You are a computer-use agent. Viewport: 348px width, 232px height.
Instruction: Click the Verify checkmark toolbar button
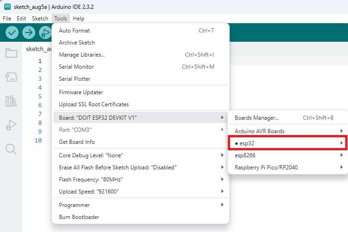tap(12, 32)
